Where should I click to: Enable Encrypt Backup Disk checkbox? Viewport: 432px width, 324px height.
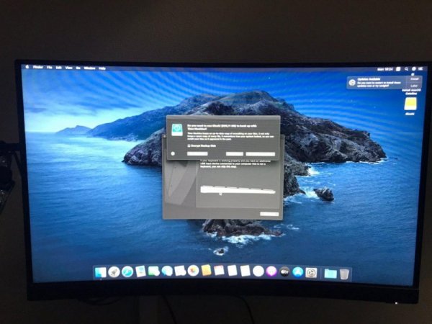(x=189, y=145)
